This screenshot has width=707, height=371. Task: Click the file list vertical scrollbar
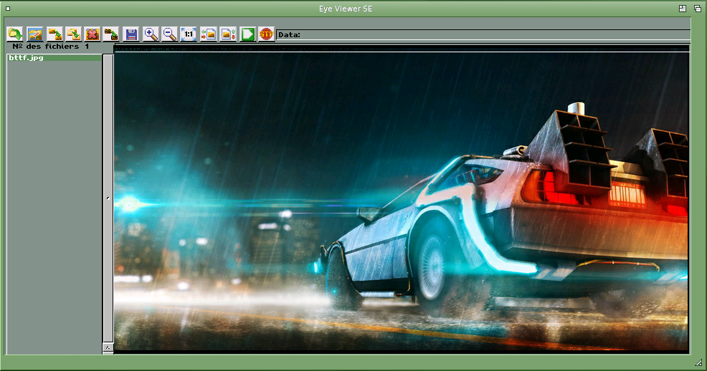(108, 198)
